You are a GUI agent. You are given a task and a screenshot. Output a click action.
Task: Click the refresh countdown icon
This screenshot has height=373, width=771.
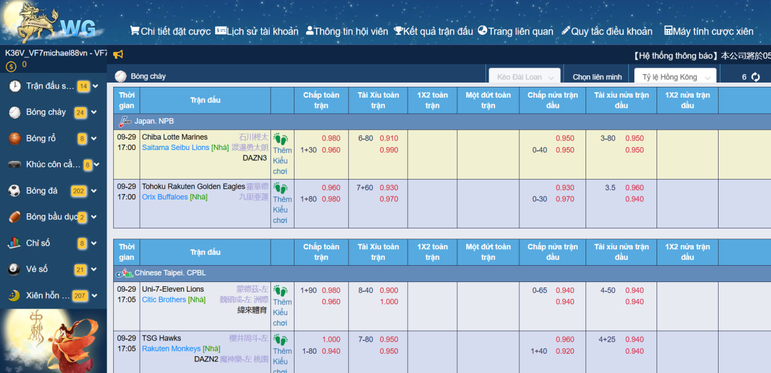click(755, 77)
